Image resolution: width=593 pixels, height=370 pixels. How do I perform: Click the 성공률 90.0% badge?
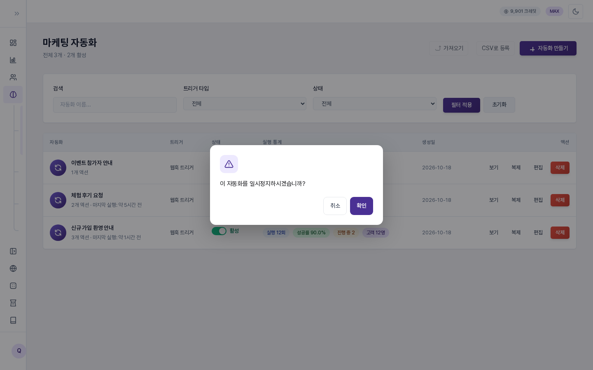pyautogui.click(x=311, y=233)
